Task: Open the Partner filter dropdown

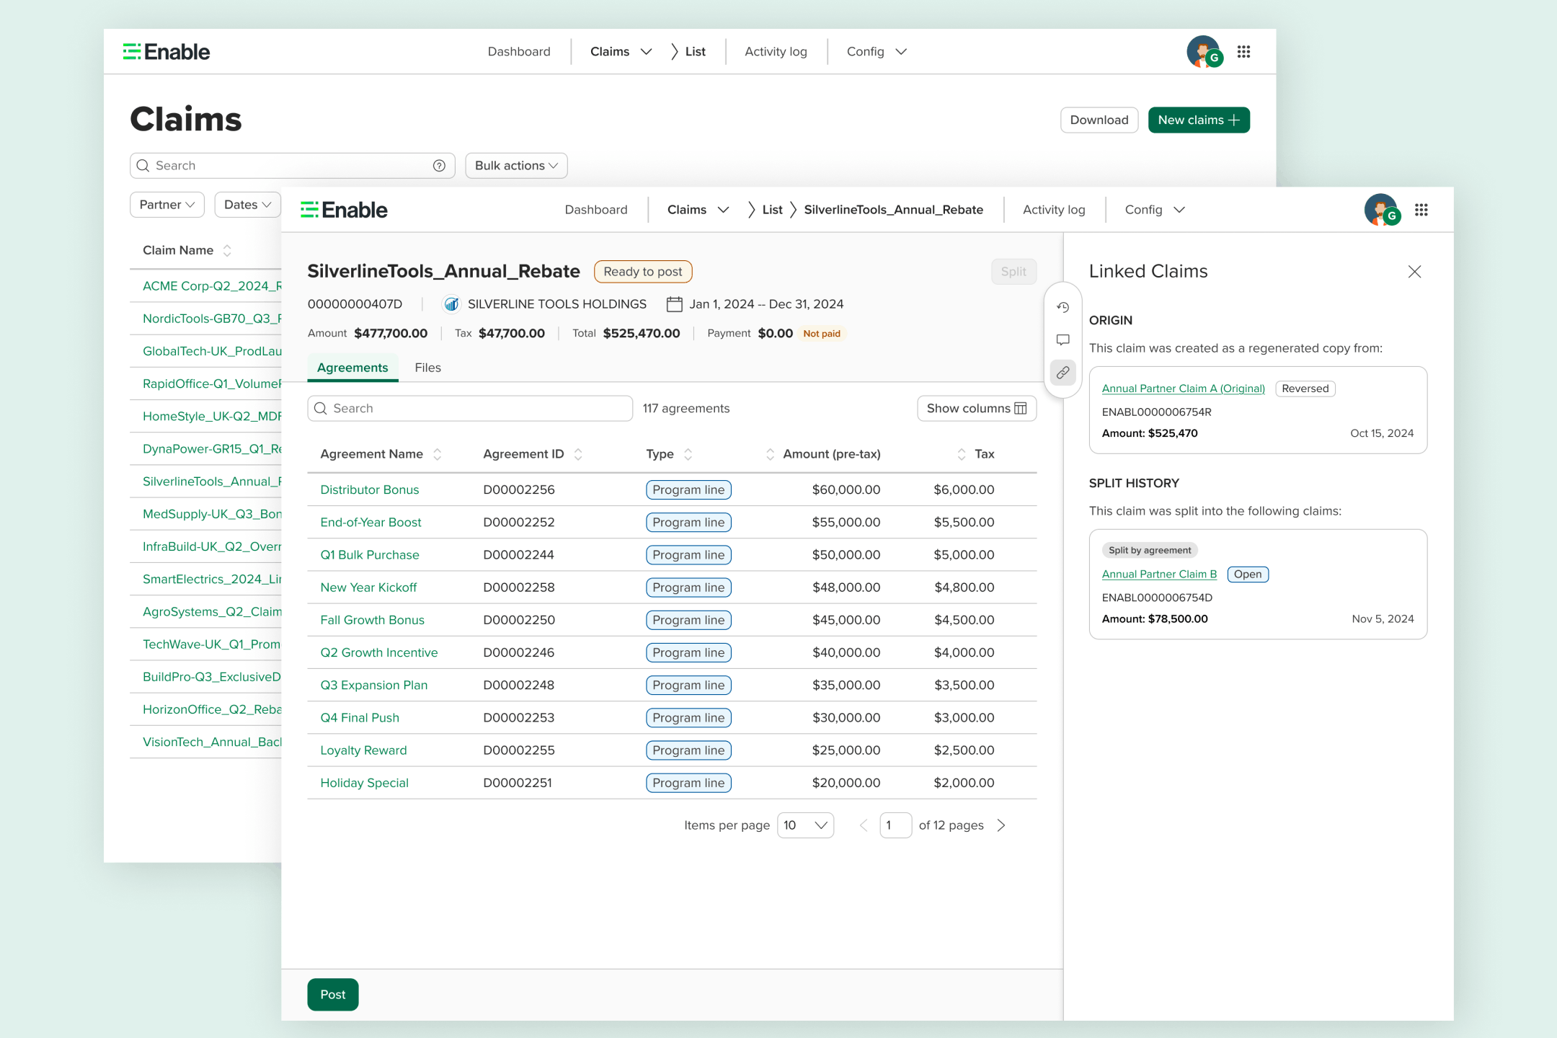Action: click(x=167, y=205)
